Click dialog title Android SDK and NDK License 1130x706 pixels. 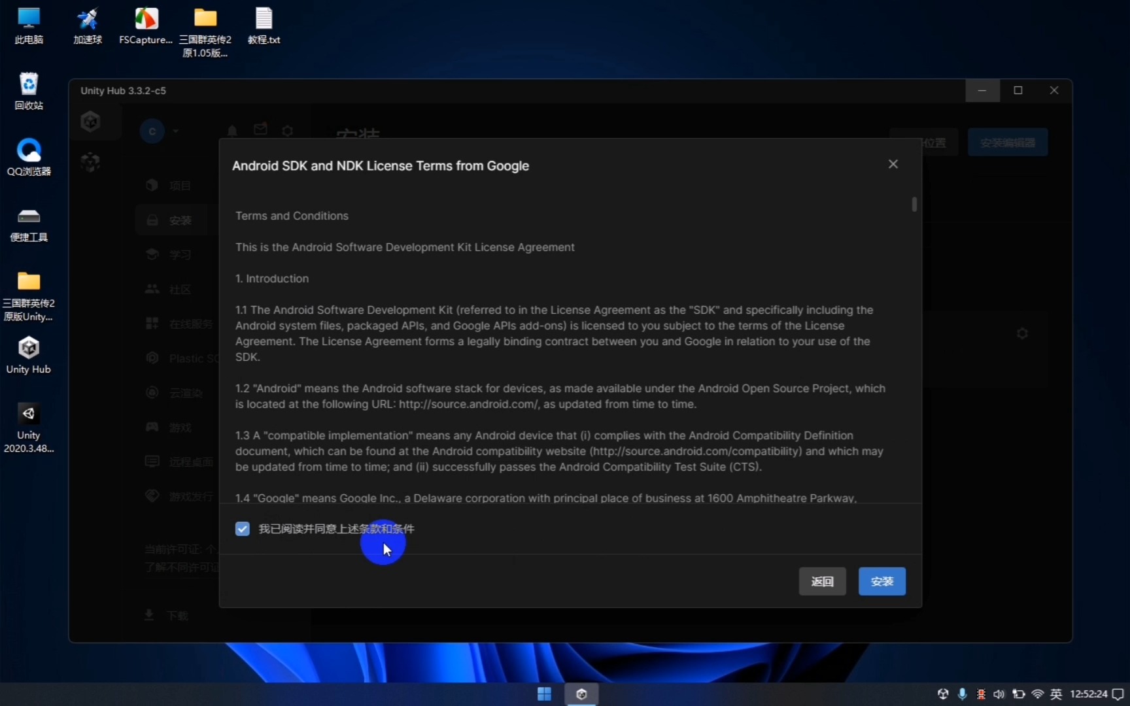click(381, 166)
